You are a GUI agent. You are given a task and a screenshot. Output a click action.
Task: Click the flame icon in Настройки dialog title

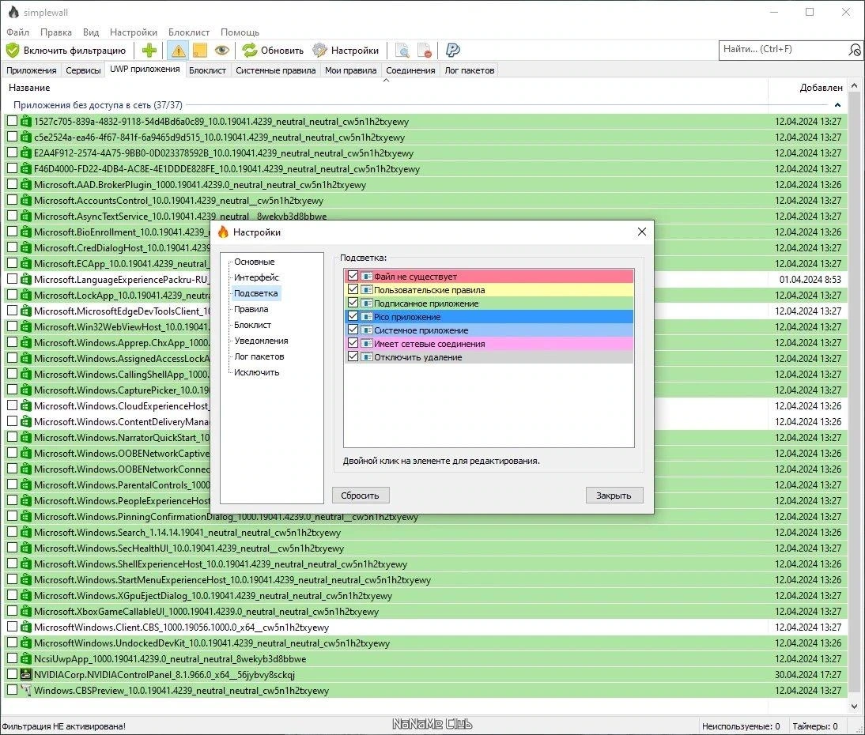(x=223, y=232)
